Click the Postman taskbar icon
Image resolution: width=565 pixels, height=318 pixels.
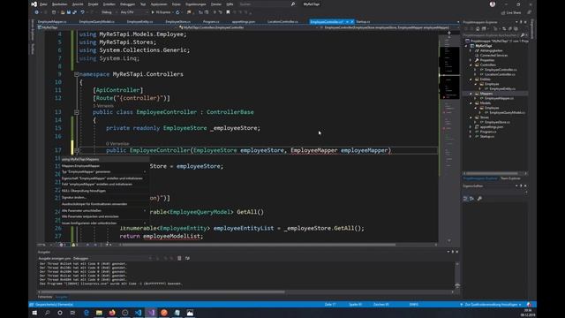164,313
